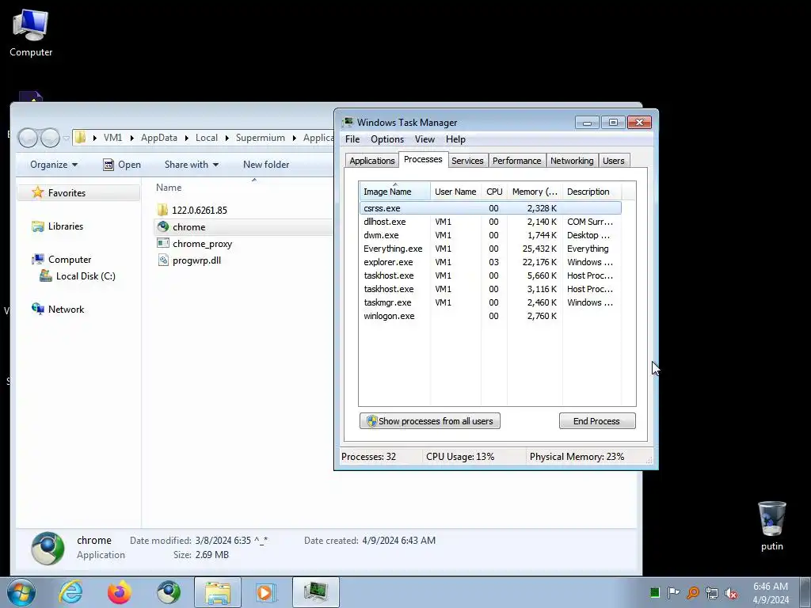Click Explorer back navigation button
The height and width of the screenshot is (608, 811).
click(29, 138)
